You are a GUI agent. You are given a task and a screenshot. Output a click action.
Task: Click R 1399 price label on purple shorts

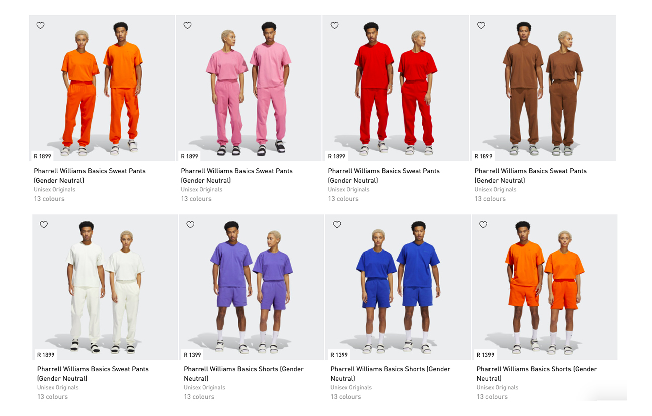(x=192, y=355)
